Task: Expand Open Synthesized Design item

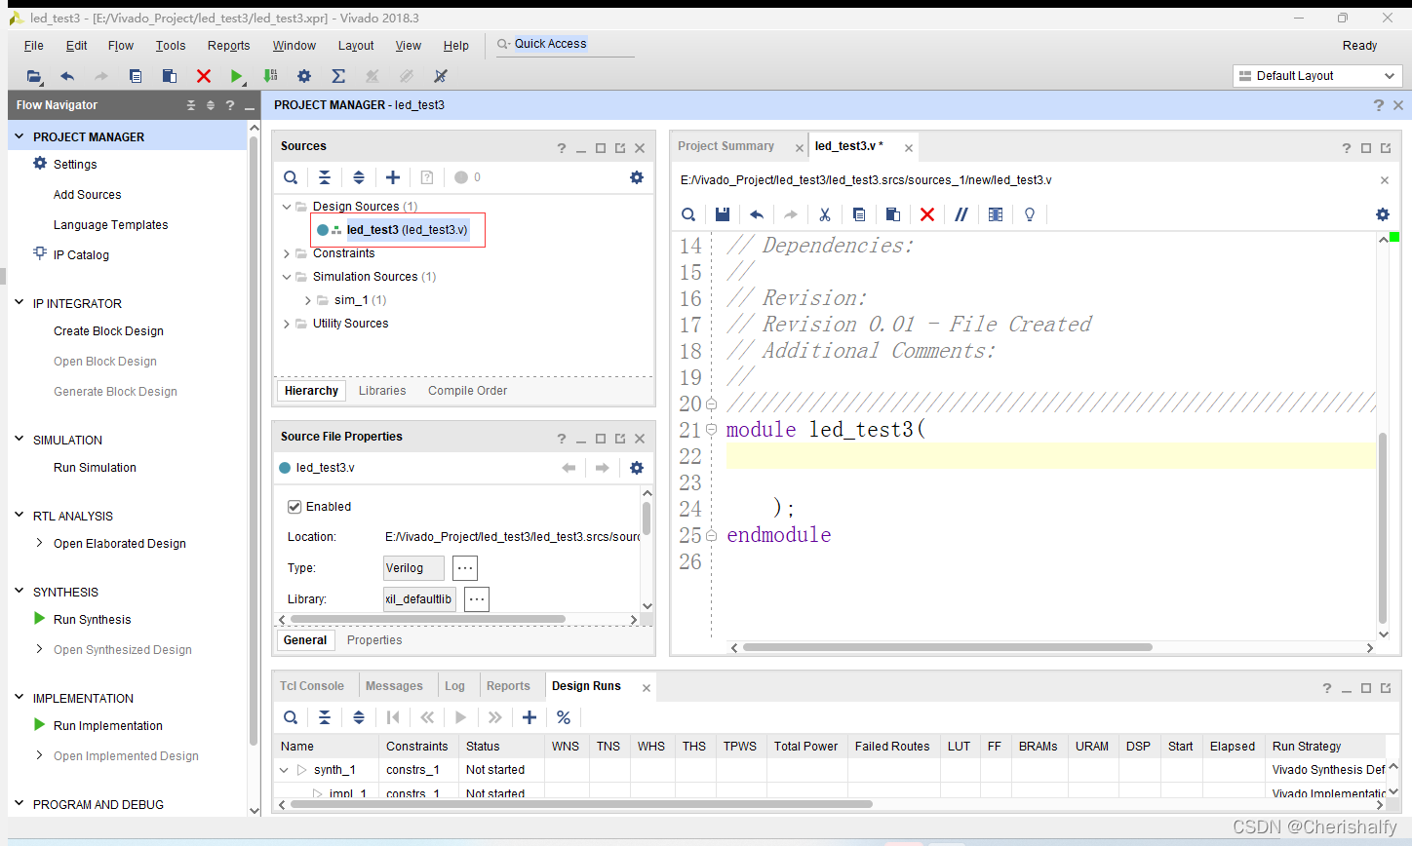Action: pyautogui.click(x=39, y=649)
